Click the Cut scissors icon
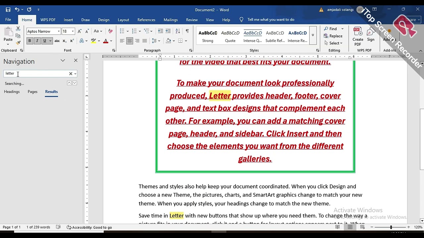The image size is (424, 238). coord(18,29)
